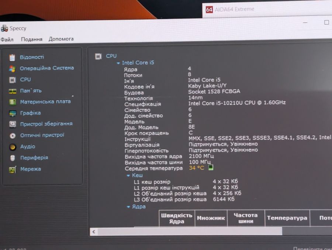This screenshot has width=332, height=250.
Task: Collapse the Кеш section arrow
Action: (x=128, y=175)
